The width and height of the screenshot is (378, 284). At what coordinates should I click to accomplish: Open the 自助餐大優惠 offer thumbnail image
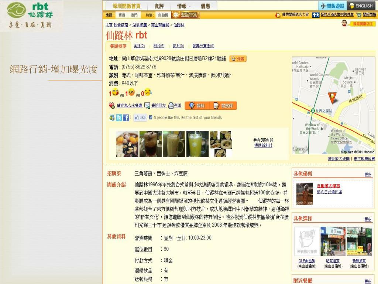coord(305,194)
